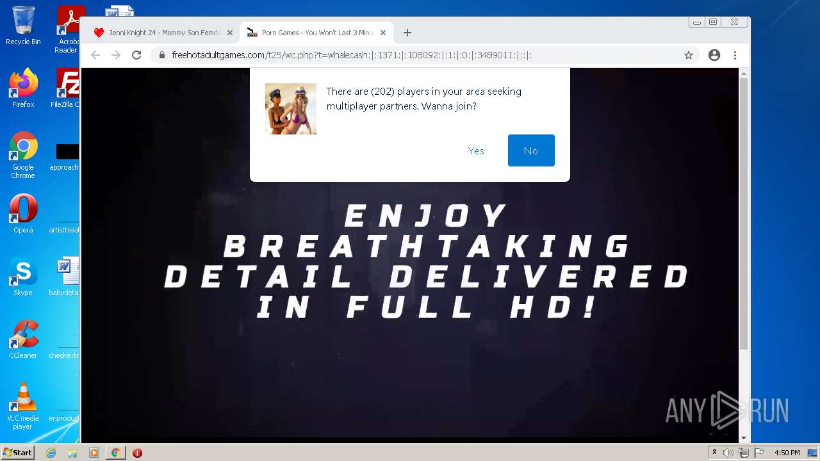Screen dimensions: 820x461
Task: Open Action Center flag icon
Action: click(x=759, y=453)
